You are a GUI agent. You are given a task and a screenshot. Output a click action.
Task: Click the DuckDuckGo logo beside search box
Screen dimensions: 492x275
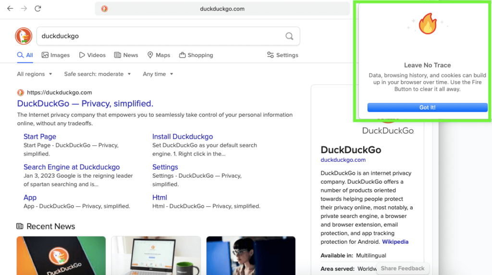(x=24, y=36)
